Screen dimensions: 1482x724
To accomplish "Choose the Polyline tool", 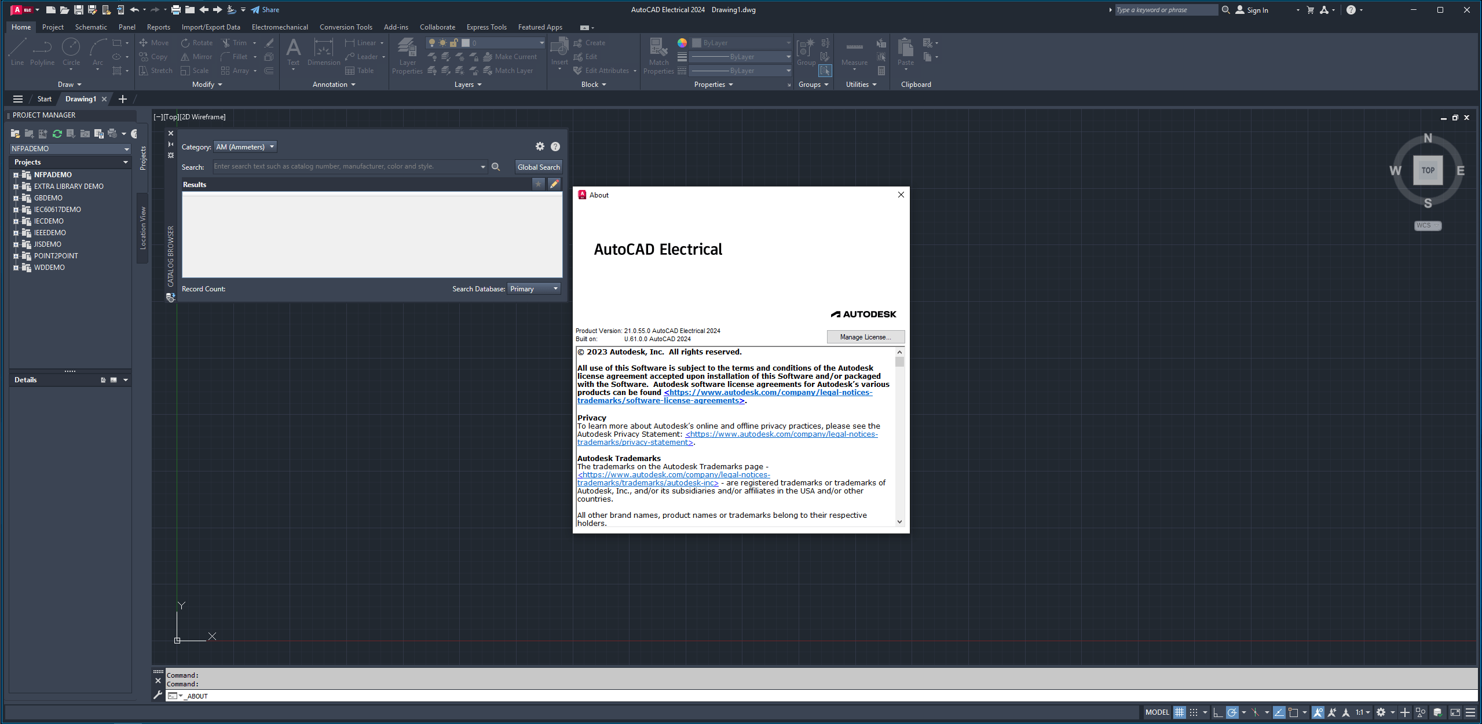I will pyautogui.click(x=42, y=52).
